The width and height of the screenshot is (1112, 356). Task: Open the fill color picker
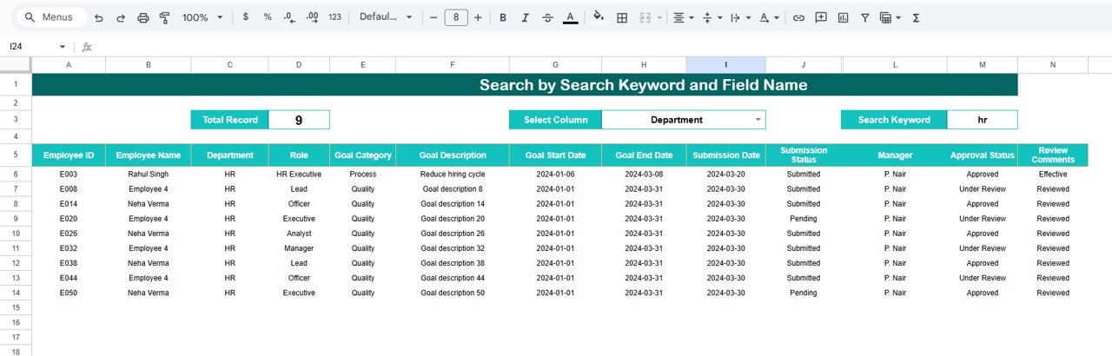point(598,17)
